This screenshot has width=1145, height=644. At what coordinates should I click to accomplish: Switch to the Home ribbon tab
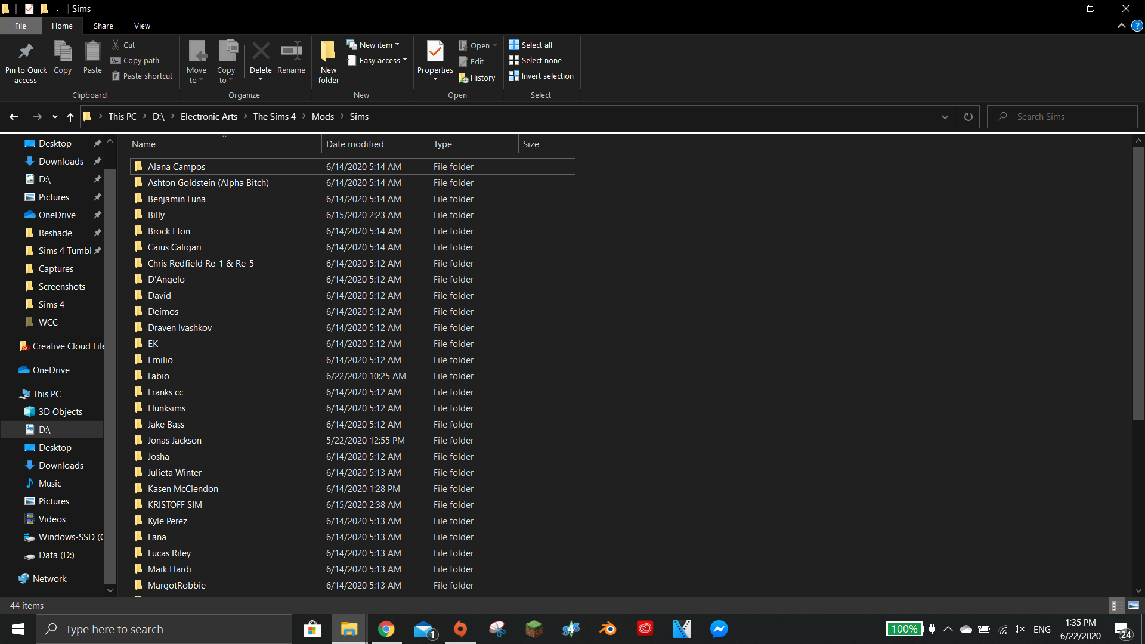tap(62, 26)
